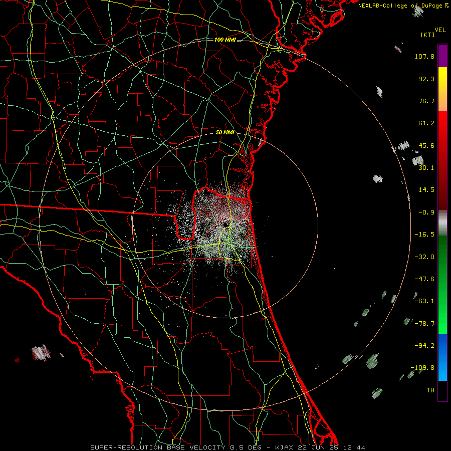Click the blue segment of velocity color bar
This screenshot has height=451, width=451.
pos(442,357)
